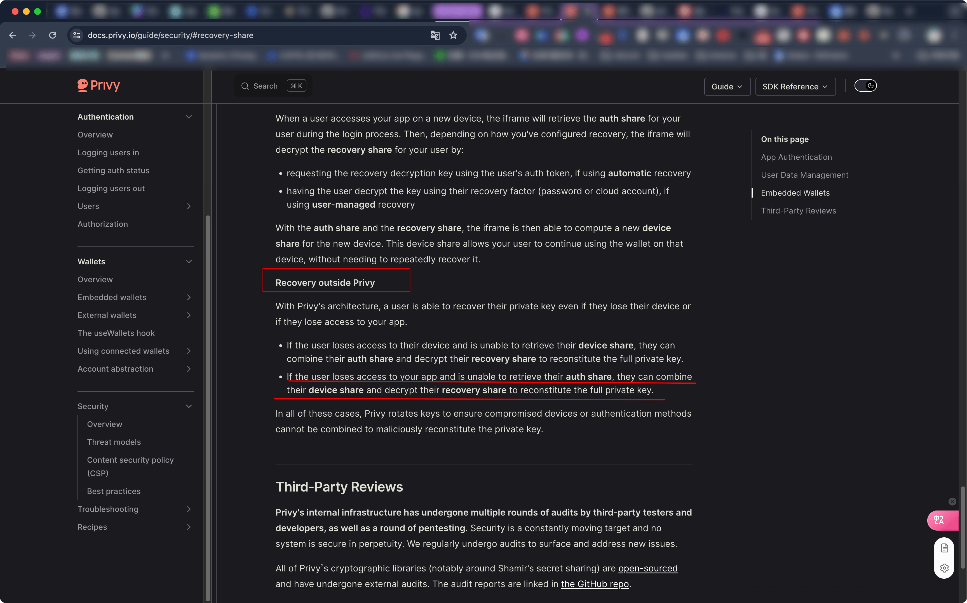Image resolution: width=967 pixels, height=603 pixels.
Task: Open Logging users out page
Action: point(111,188)
